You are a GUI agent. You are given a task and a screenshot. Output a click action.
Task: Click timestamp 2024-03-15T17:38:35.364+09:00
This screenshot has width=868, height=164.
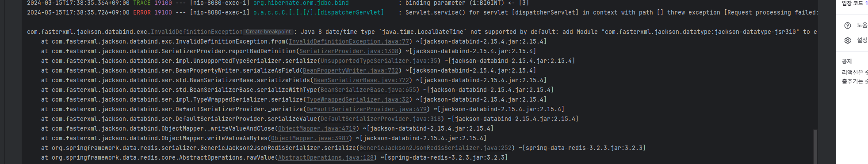(x=78, y=3)
